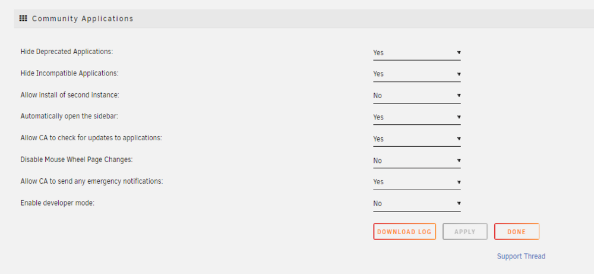The height and width of the screenshot is (274, 594).
Task: Click the arrow on developer mode dropdown
Action: pos(459,203)
